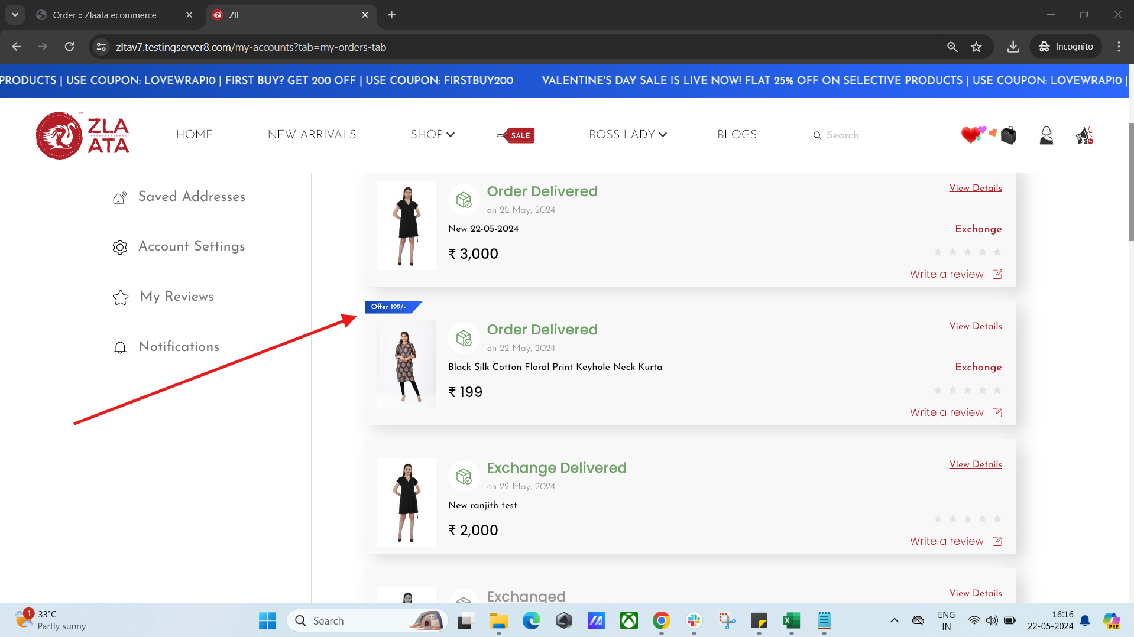The width and height of the screenshot is (1134, 637).
Task: Click Exchange for the ₹3,000 order
Action: tap(978, 229)
